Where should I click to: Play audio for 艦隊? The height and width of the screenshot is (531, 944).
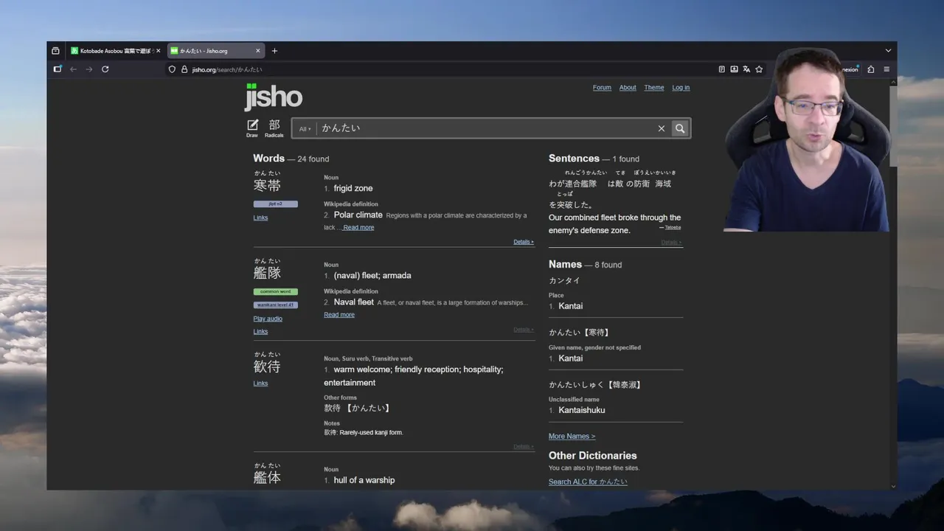click(x=268, y=319)
